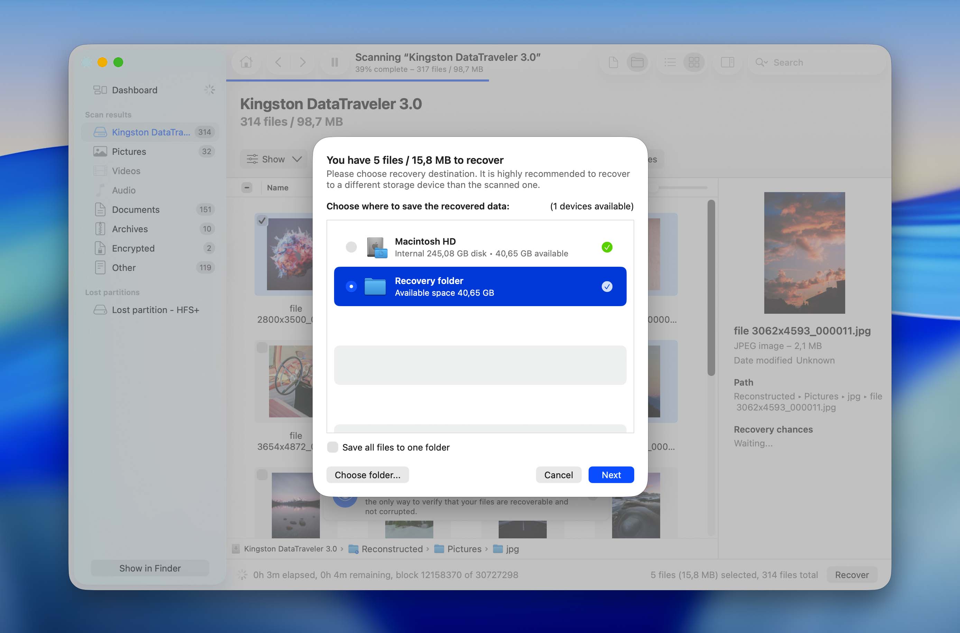Screen dimensions: 960x633
Task: Go back with the left chevron
Action: click(278, 62)
